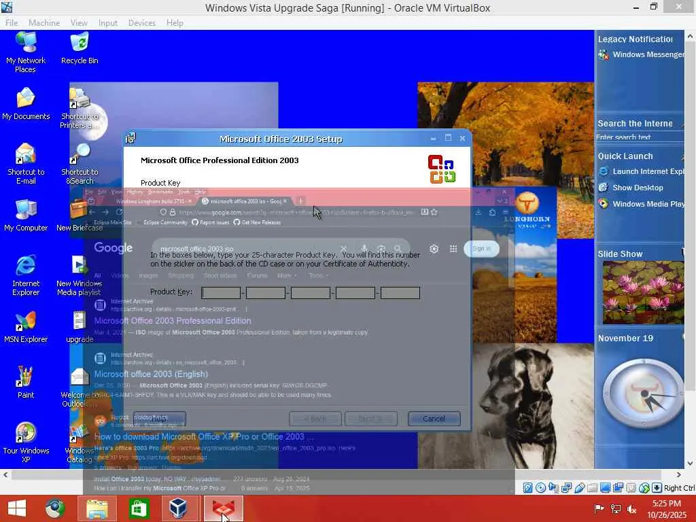Open the Google apps grid in browser
Viewport: 696px width, 522px height.
(x=453, y=249)
